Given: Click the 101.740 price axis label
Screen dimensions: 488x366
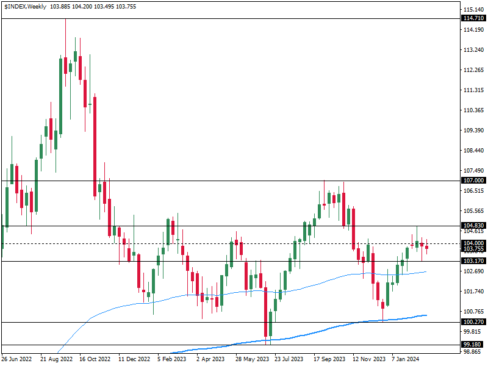Looking at the screenshot, I should point(474,292).
